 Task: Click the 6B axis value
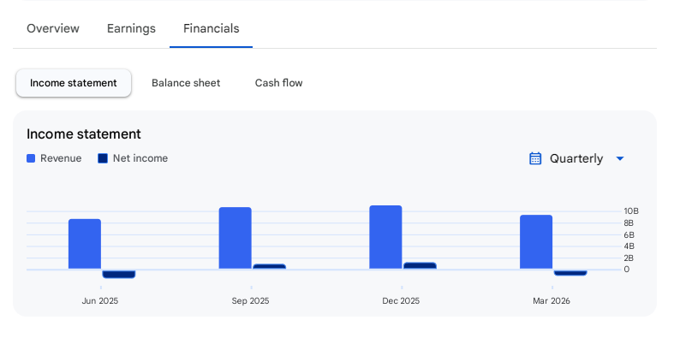pyautogui.click(x=629, y=234)
